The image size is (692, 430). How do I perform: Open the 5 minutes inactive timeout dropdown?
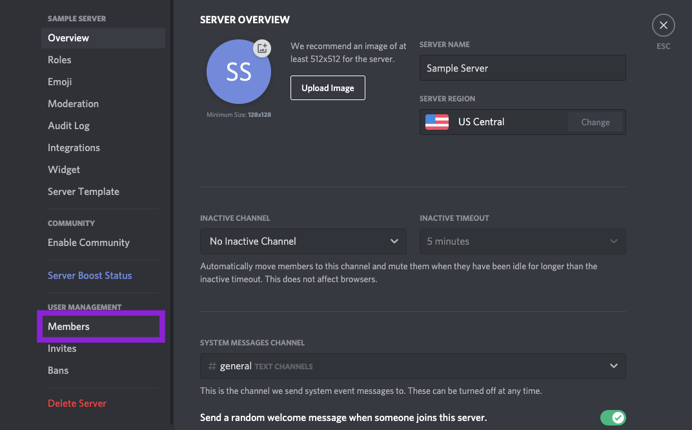tap(522, 241)
